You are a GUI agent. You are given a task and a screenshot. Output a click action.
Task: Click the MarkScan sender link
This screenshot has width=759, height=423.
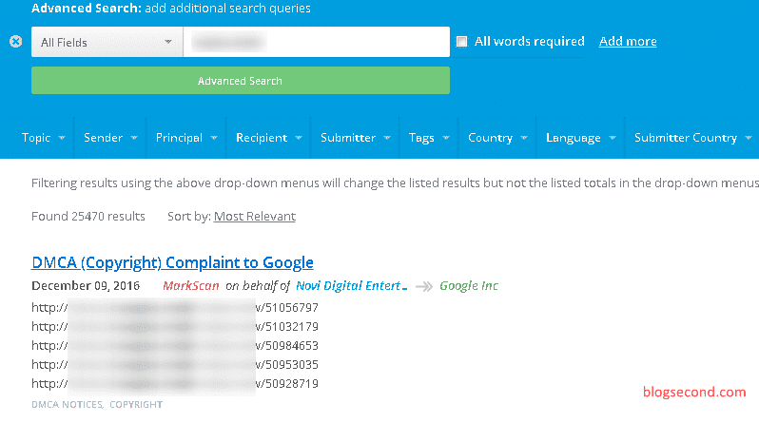tap(191, 286)
